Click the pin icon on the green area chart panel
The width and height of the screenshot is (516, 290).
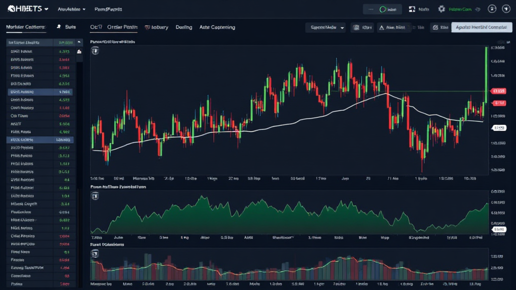95,195
